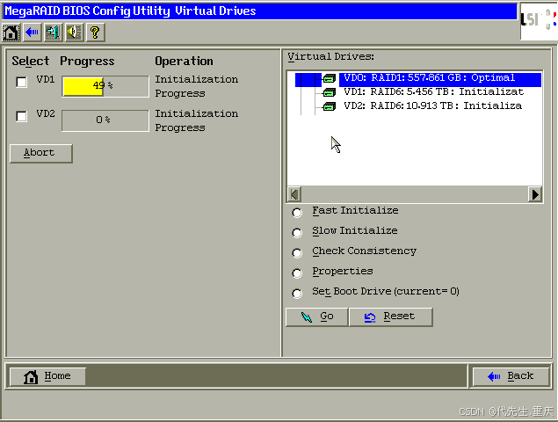The width and height of the screenshot is (558, 422).
Task: Click the Select column header
Action: tap(30, 62)
